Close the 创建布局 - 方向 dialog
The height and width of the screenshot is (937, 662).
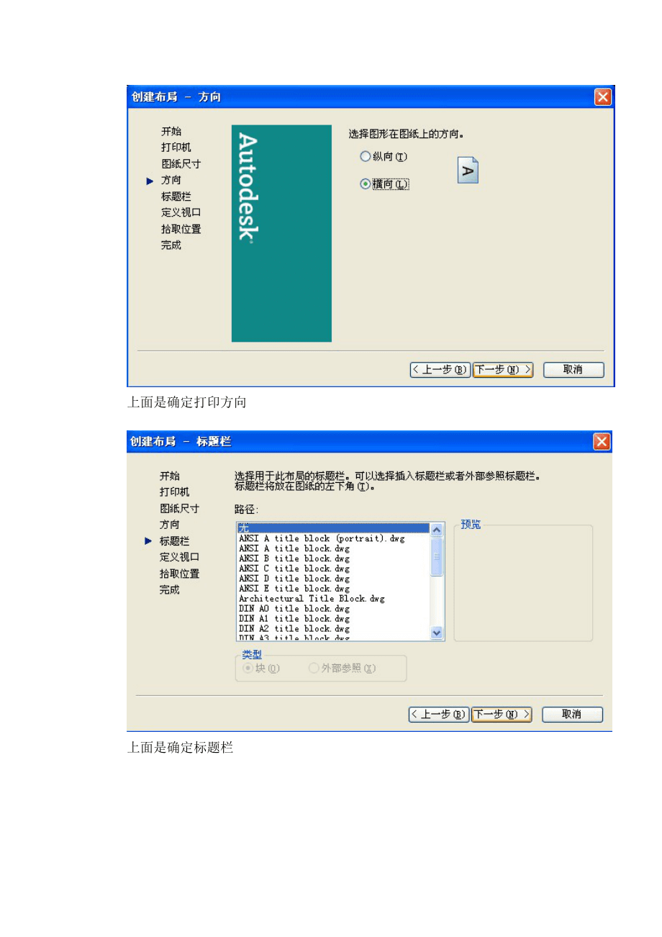(x=602, y=97)
